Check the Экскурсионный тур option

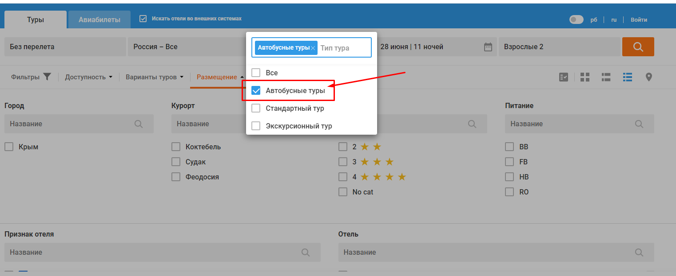256,126
